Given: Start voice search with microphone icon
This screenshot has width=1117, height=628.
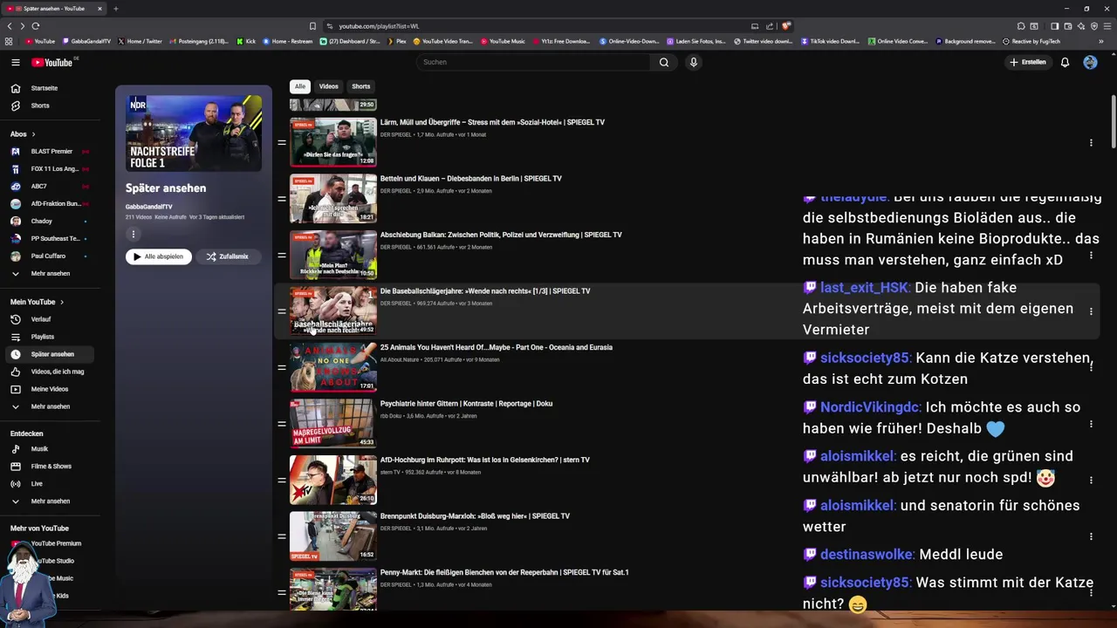Looking at the screenshot, I should tap(694, 62).
